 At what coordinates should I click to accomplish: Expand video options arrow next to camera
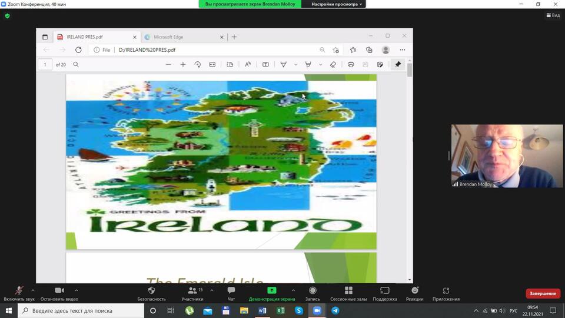click(77, 290)
